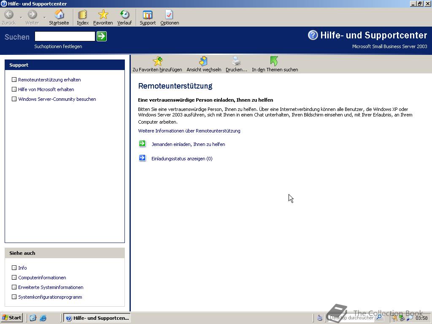Open the Windows Start menu

(11, 318)
